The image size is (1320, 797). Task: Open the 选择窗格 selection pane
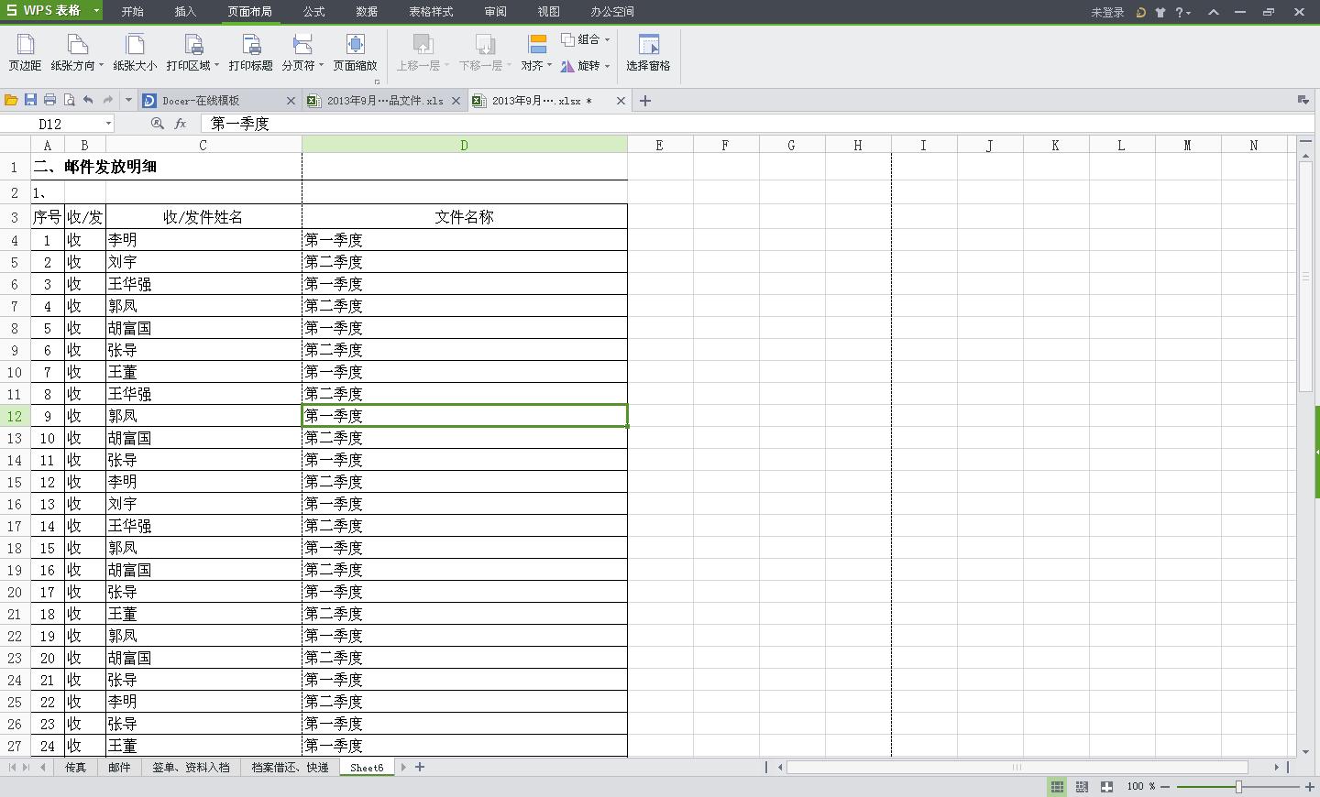[648, 52]
